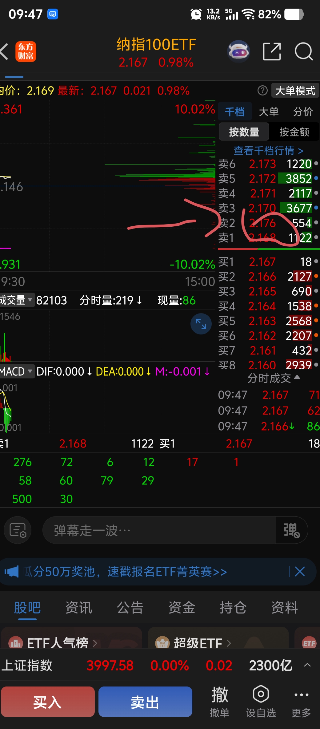Close the ETF菁英赛 banner
Screen dimensions: 320x729
(300, 572)
